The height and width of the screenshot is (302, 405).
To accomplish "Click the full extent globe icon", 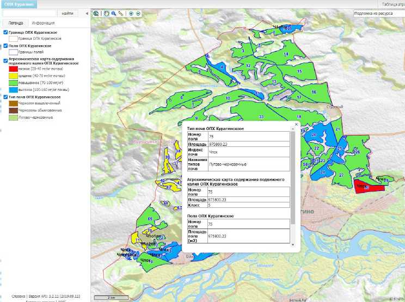I will coord(96,13).
